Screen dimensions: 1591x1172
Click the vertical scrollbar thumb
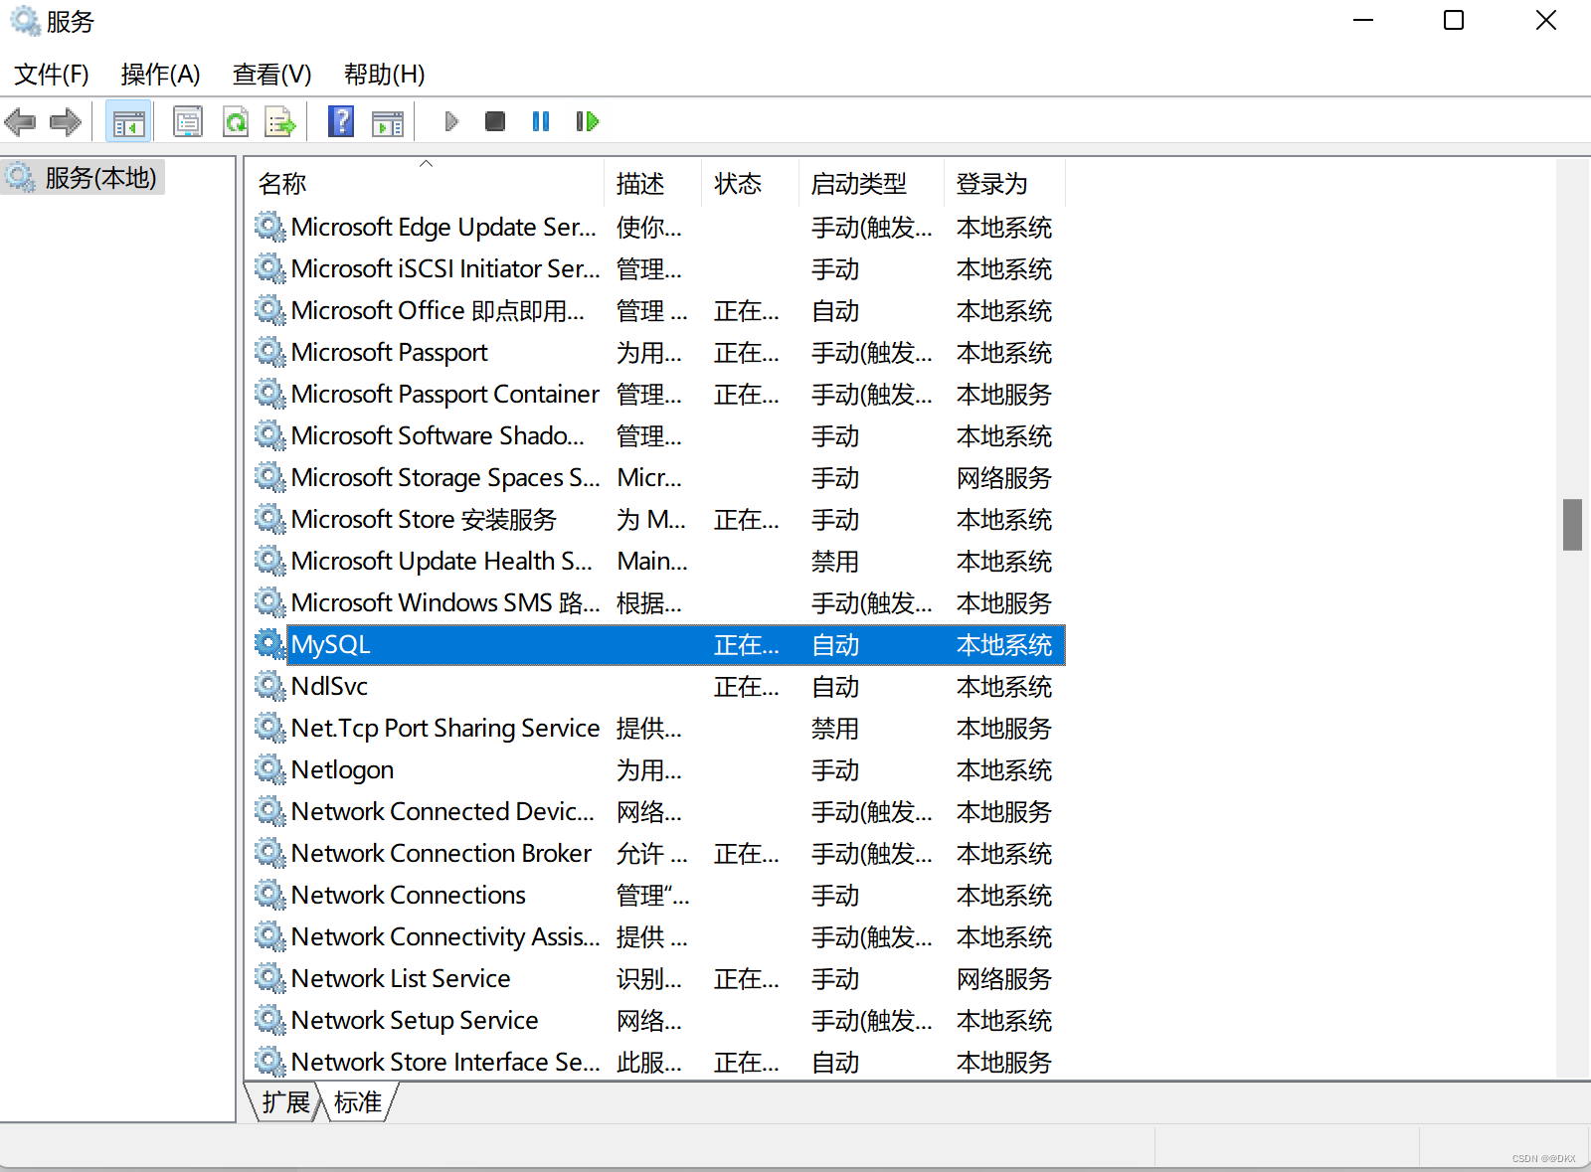(x=1571, y=525)
